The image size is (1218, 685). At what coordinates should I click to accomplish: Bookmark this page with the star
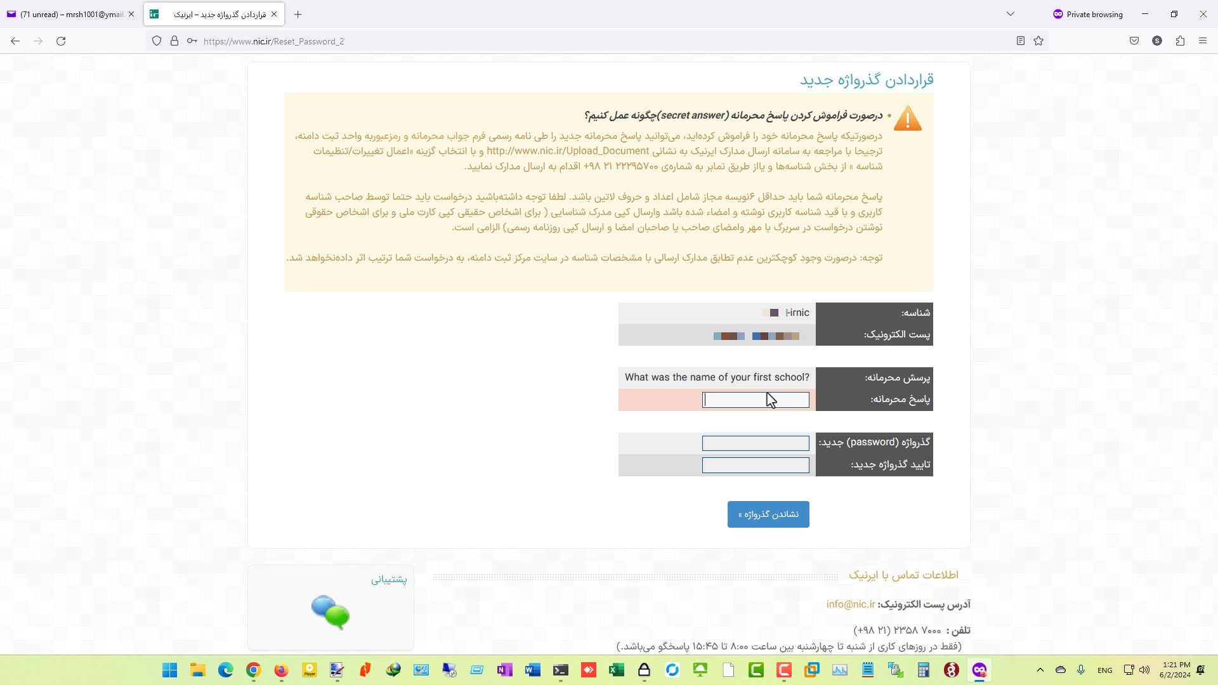(x=1038, y=41)
